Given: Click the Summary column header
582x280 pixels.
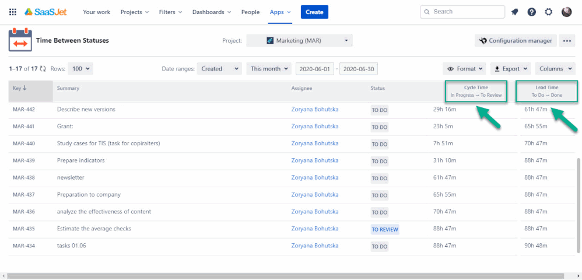Looking at the screenshot, I should coord(68,89).
